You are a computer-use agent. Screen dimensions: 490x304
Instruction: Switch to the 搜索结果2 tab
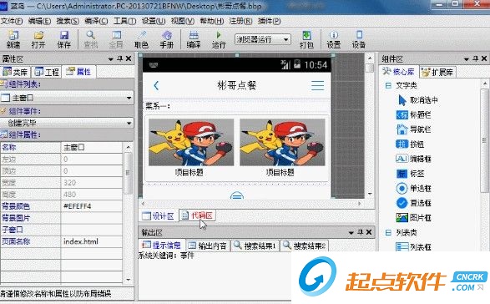click(x=305, y=246)
